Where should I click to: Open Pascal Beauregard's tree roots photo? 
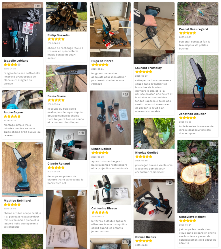(198, 14)
